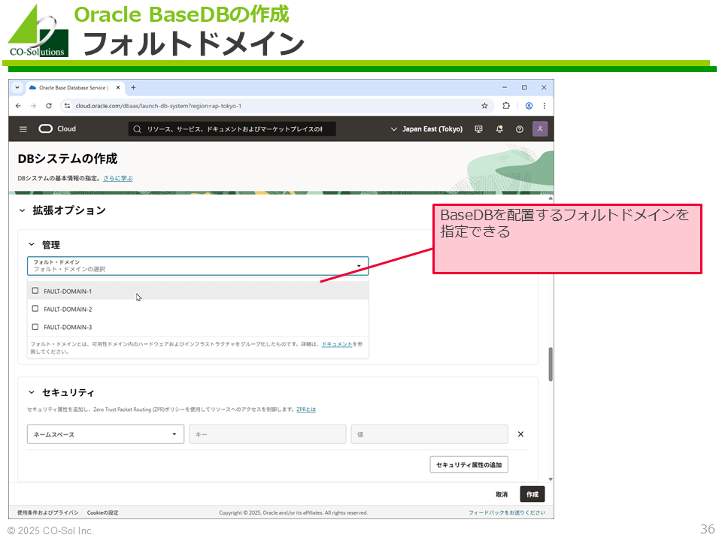
Task: Focus the resource and service search field
Action: pyautogui.click(x=232, y=129)
